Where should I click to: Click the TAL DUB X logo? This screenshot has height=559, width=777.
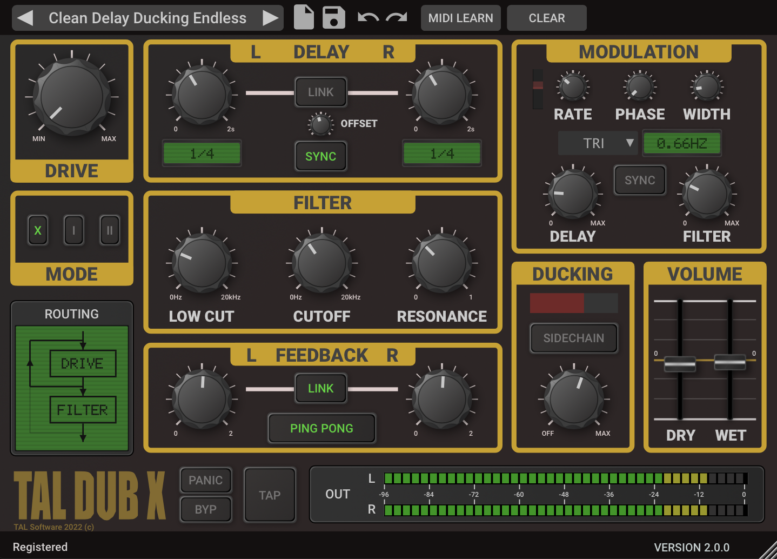click(x=91, y=495)
